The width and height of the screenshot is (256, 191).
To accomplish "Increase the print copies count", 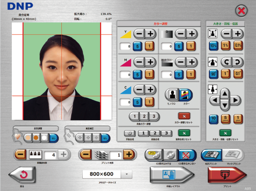I will click(x=128, y=155).
